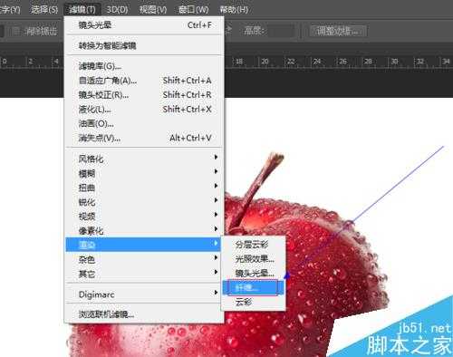Expand the 其它 submenu
This screenshot has height=357, width=453.
(x=144, y=274)
